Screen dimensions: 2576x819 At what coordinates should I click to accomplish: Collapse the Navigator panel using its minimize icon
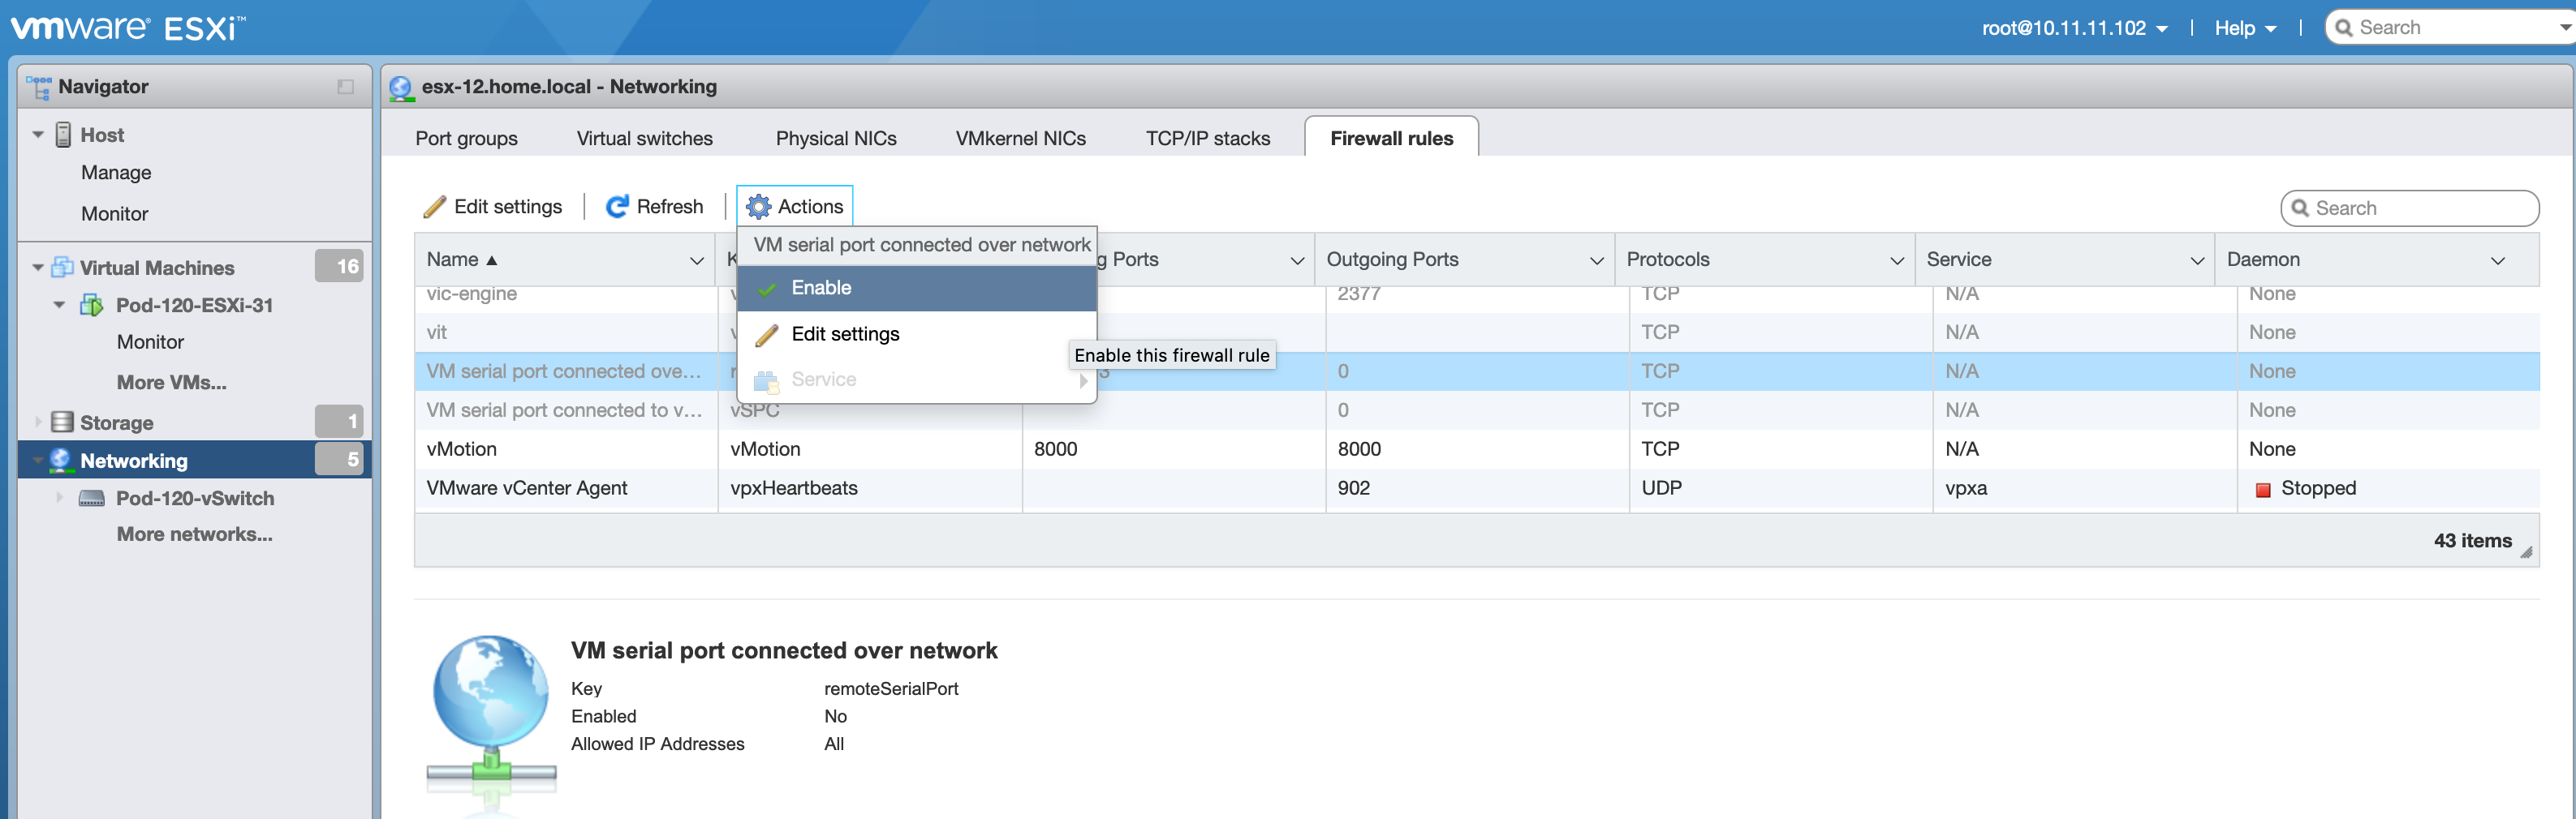click(x=345, y=87)
